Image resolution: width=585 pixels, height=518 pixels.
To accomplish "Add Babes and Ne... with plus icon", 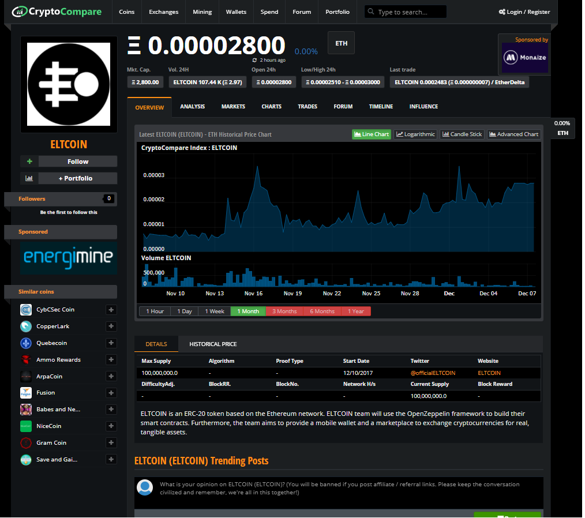I will (111, 410).
